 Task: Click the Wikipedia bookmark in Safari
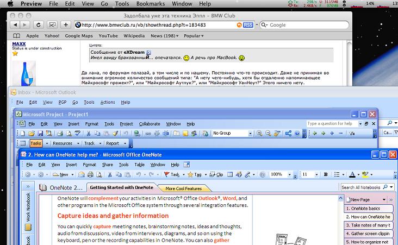click(x=134, y=36)
